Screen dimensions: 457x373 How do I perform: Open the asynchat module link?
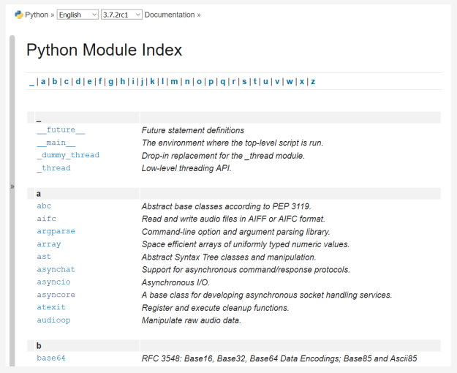56,269
